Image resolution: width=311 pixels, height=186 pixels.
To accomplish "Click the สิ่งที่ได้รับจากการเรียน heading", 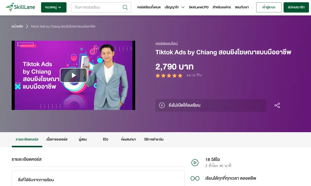I will [36, 180].
